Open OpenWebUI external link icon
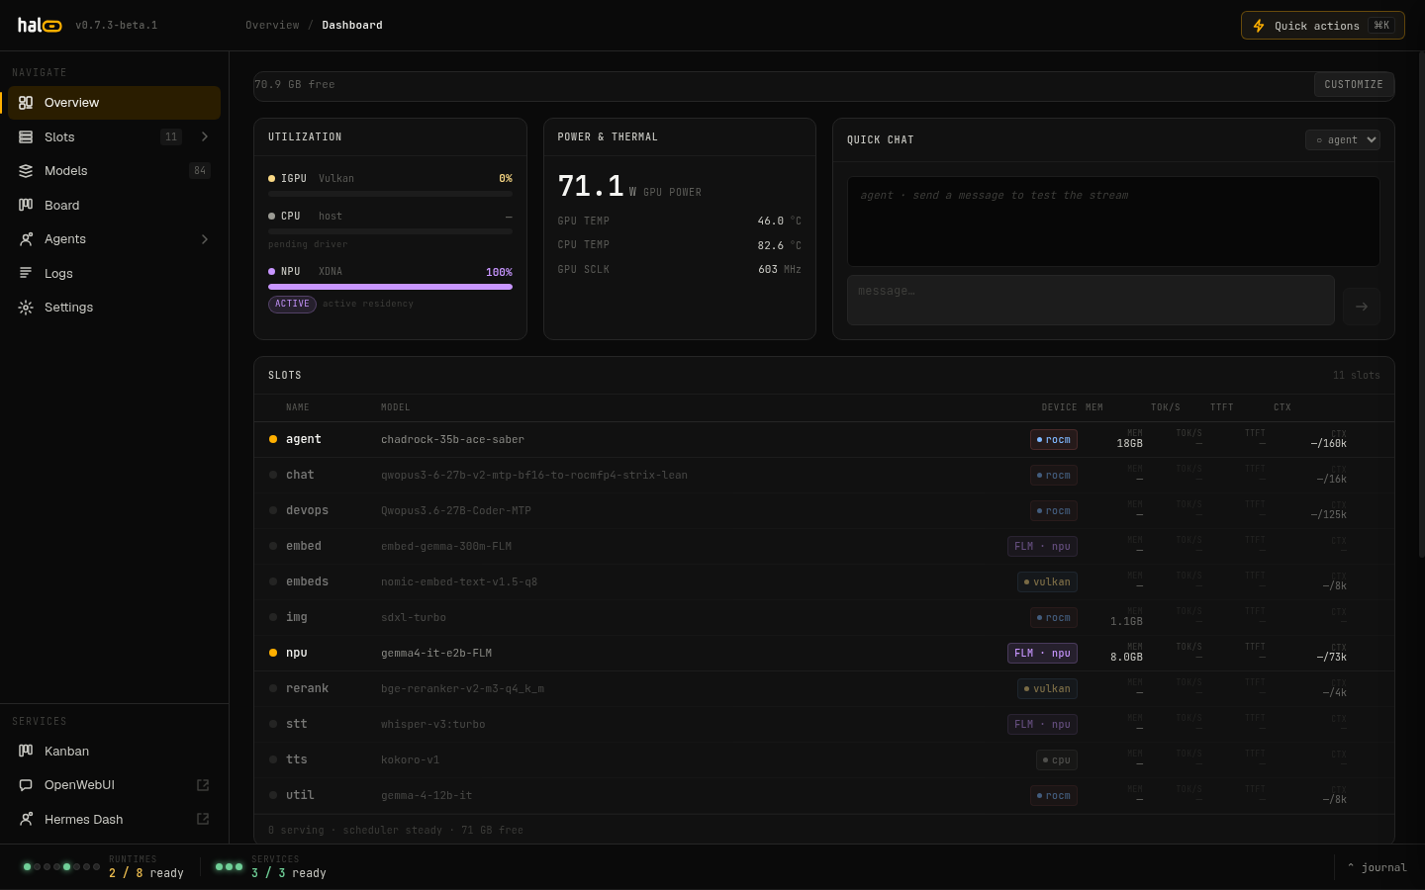The width and height of the screenshot is (1425, 890). pyautogui.click(x=203, y=785)
